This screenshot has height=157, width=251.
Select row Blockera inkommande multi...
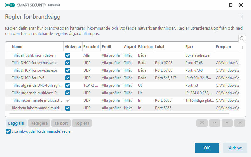(x=122, y=108)
